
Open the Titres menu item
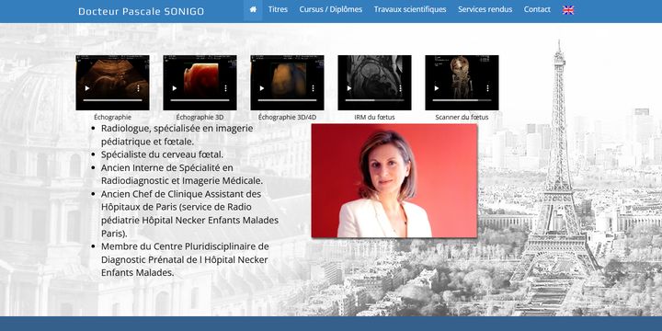278,9
